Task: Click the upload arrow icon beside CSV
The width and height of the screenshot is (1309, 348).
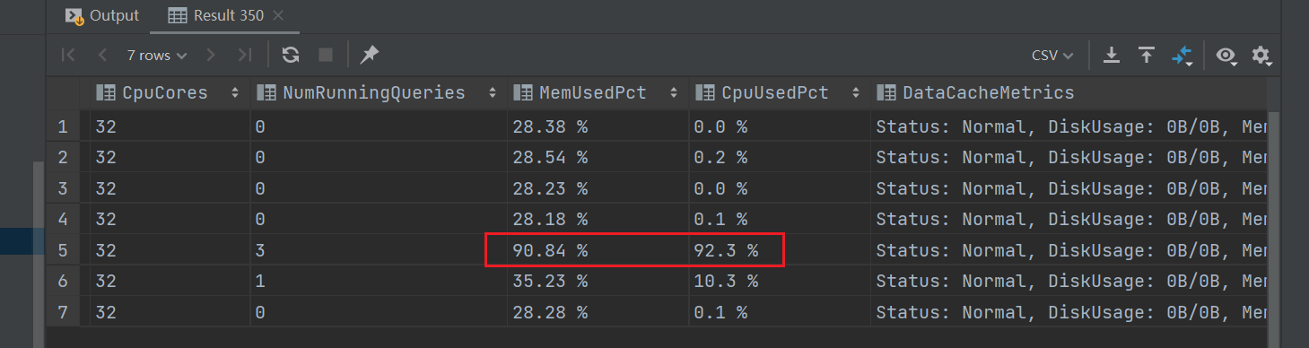Action: click(1146, 56)
